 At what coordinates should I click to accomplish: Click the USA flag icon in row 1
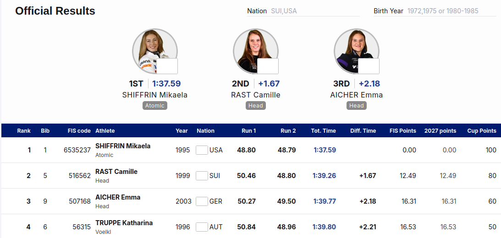pyautogui.click(x=202, y=150)
